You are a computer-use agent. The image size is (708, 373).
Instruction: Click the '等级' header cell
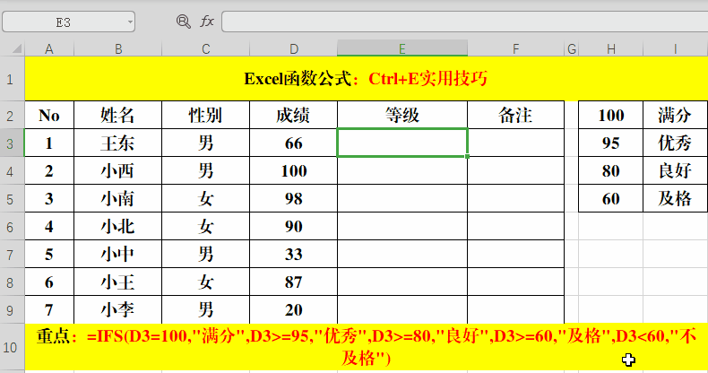(402, 115)
